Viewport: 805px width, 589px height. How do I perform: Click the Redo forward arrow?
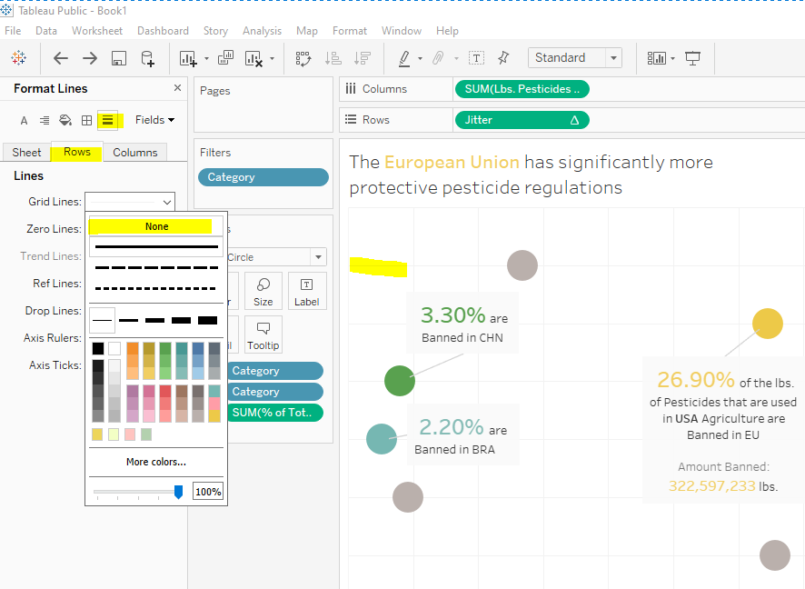click(90, 58)
